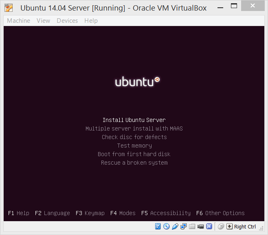268x235 pixels.
Task: Click the virtualization features CPU icon
Action: coord(209,226)
